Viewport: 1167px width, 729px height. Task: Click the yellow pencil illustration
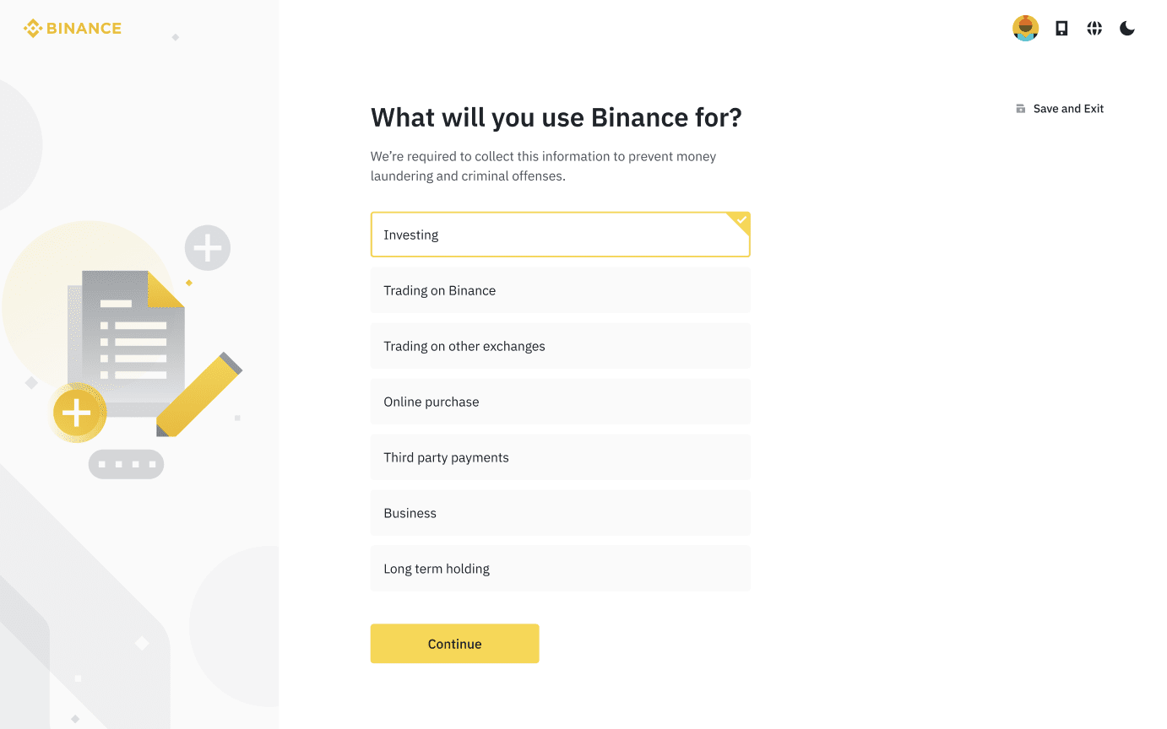click(x=200, y=394)
